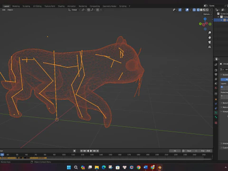Screen dimensions: 228x171
Task: Select wireframe viewport shading
Action: [x=198, y=10]
